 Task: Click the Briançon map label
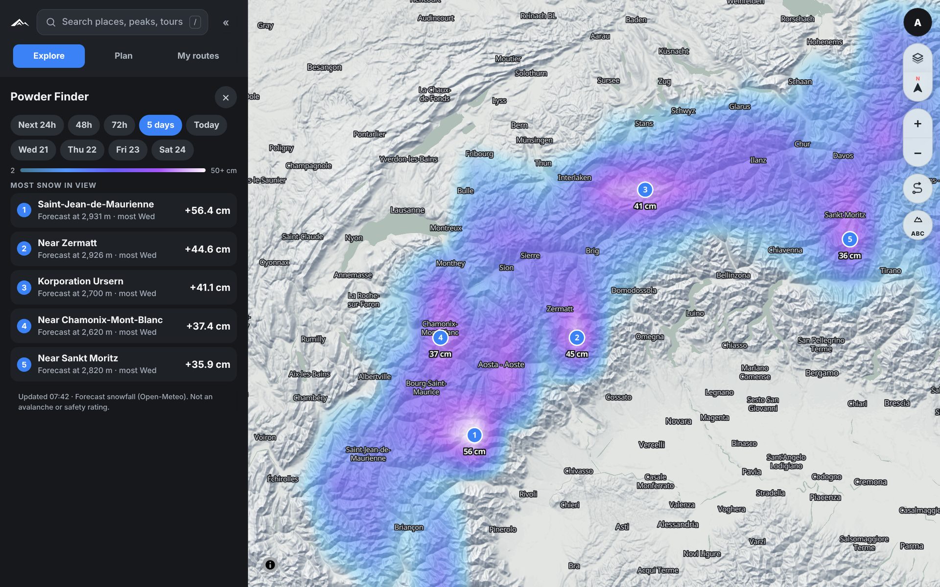tap(409, 527)
